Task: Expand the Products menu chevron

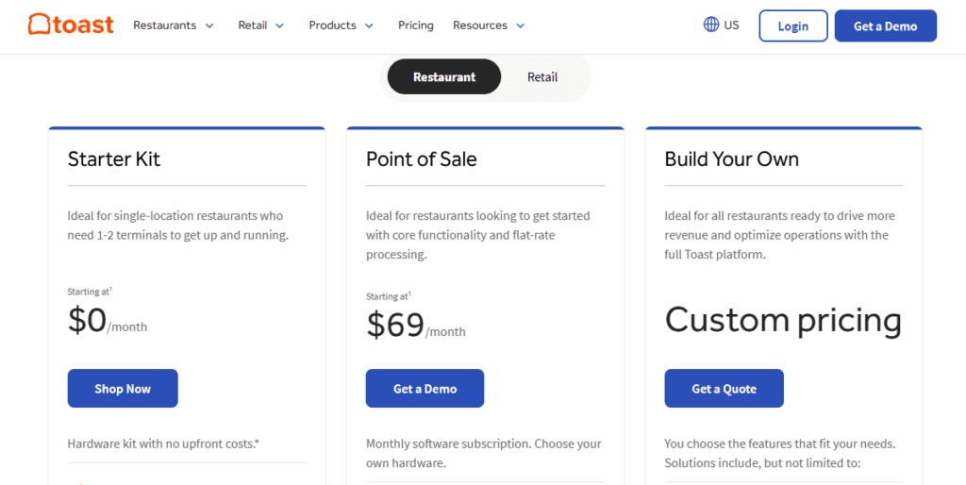Action: (369, 25)
